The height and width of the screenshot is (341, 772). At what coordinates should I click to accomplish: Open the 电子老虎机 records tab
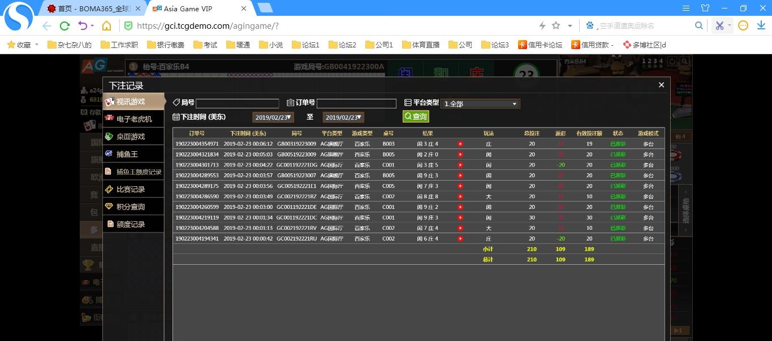pos(133,119)
